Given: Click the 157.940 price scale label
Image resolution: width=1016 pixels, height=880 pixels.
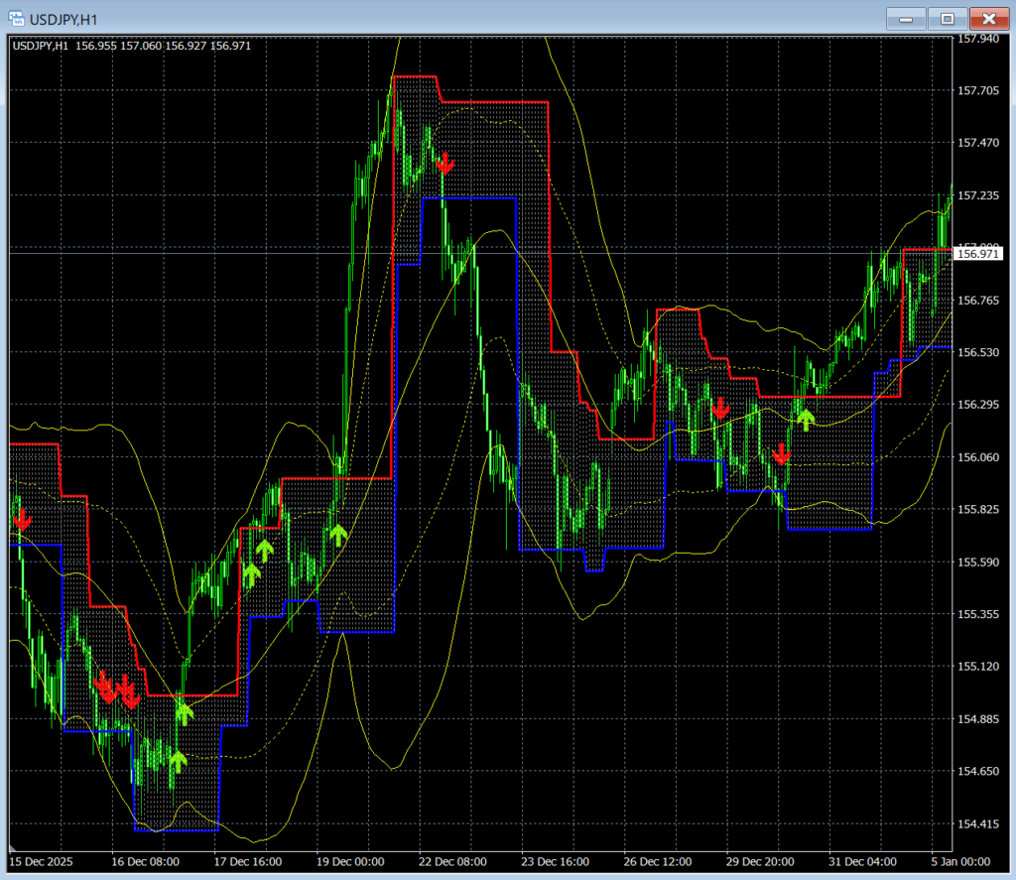Looking at the screenshot, I should (x=978, y=39).
